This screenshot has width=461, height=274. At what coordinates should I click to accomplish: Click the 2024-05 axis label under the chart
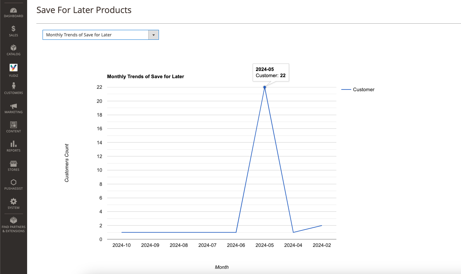[x=265, y=245]
